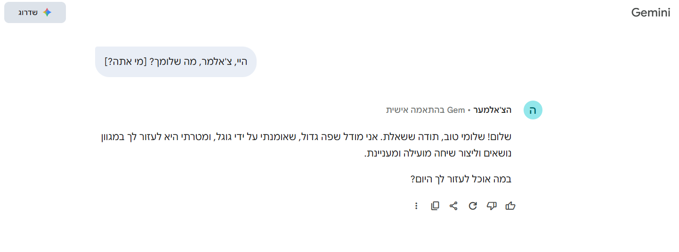Regenerate the Gem's response

coord(473,206)
